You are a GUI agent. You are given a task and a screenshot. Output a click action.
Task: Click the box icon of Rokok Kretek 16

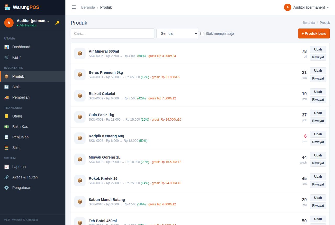pyautogui.click(x=80, y=181)
